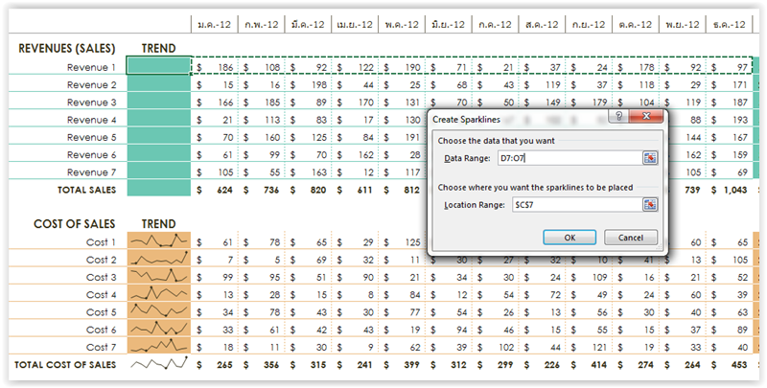This screenshot has height=388, width=767.
Task: Select Cost 6 June value 94
Action: click(462, 330)
